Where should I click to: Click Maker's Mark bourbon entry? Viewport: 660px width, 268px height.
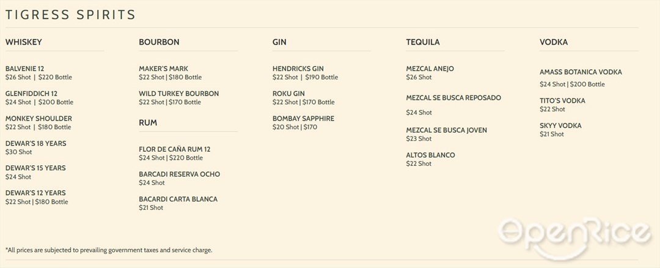point(164,69)
